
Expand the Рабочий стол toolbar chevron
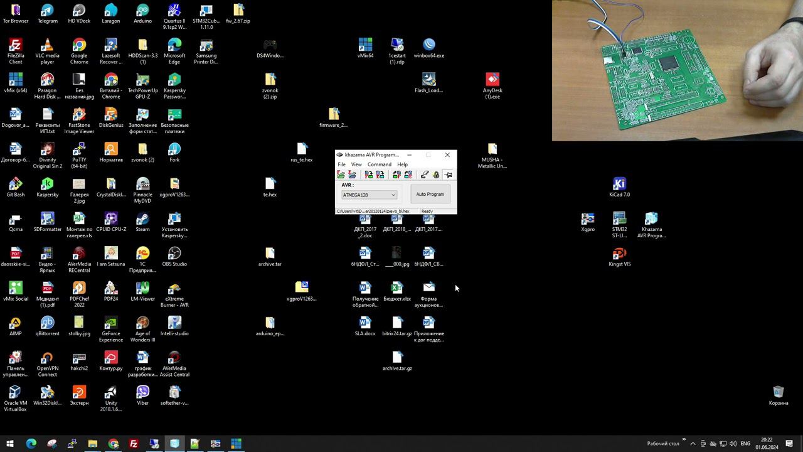pyautogui.click(x=684, y=440)
